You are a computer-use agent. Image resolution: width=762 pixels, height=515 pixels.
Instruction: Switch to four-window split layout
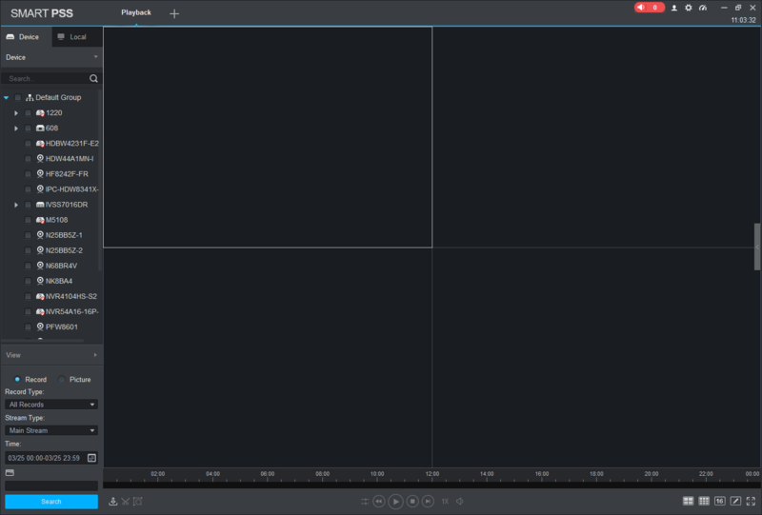(688, 501)
